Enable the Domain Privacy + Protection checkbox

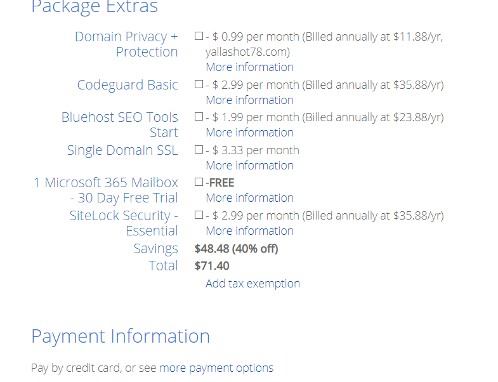pyautogui.click(x=199, y=36)
